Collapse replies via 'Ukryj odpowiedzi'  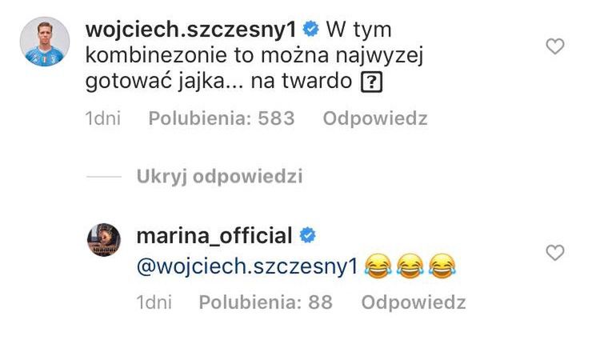pyautogui.click(x=219, y=176)
